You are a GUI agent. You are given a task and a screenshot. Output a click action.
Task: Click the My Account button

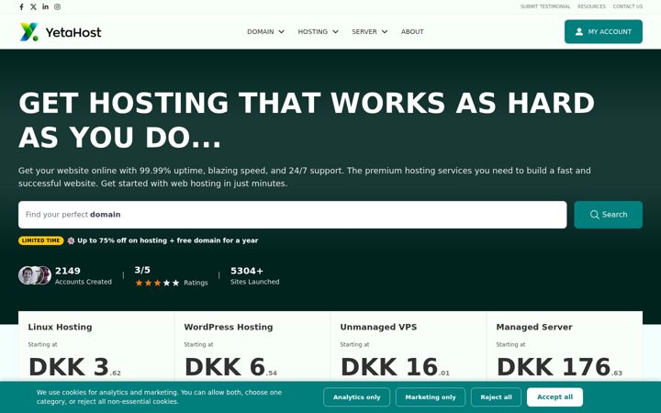pos(603,31)
